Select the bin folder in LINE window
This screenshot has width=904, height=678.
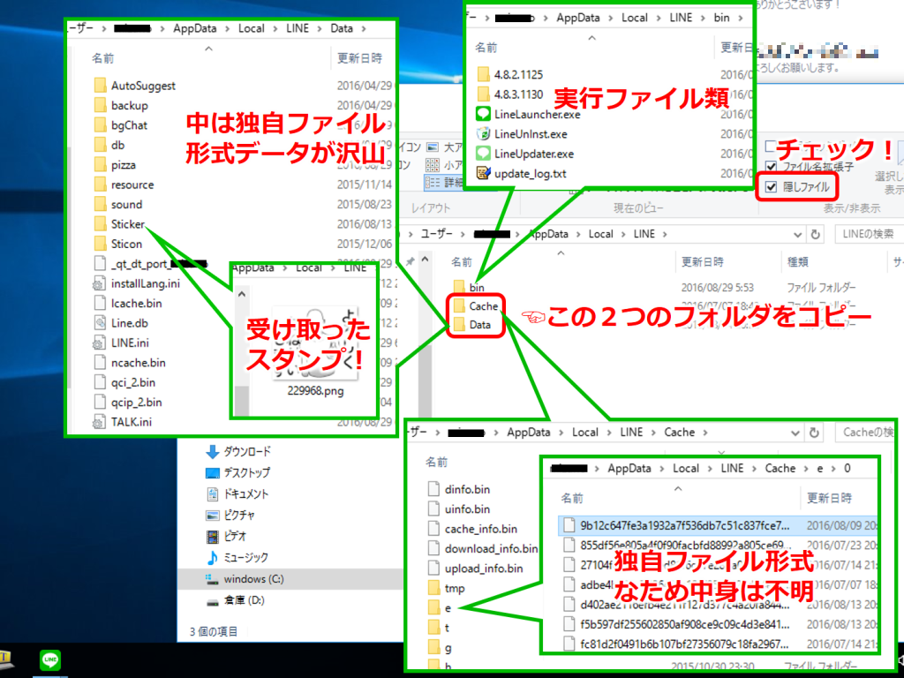point(470,287)
